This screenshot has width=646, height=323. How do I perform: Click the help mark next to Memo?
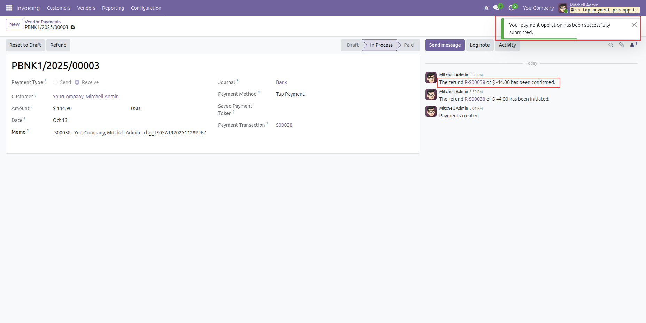point(28,131)
